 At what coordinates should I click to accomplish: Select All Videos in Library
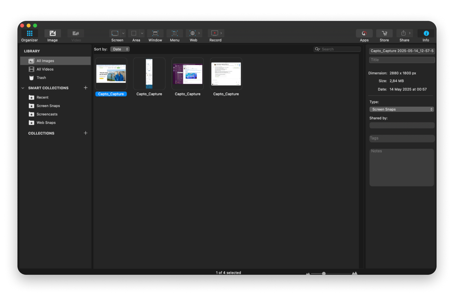click(45, 69)
